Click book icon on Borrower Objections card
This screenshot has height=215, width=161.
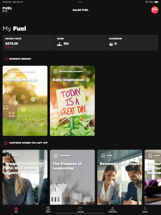point(103,155)
